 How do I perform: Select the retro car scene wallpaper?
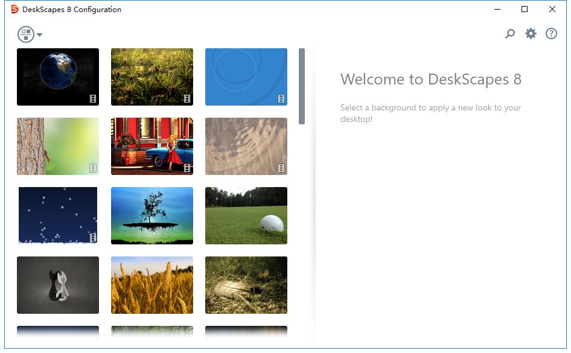point(152,146)
